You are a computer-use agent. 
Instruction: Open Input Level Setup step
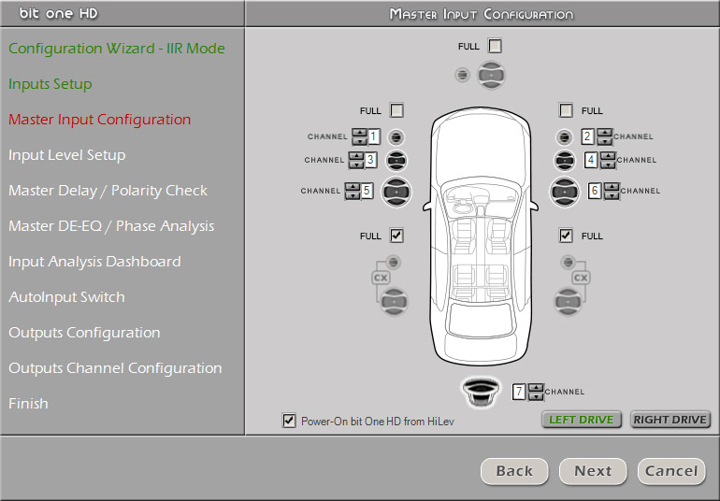click(67, 155)
